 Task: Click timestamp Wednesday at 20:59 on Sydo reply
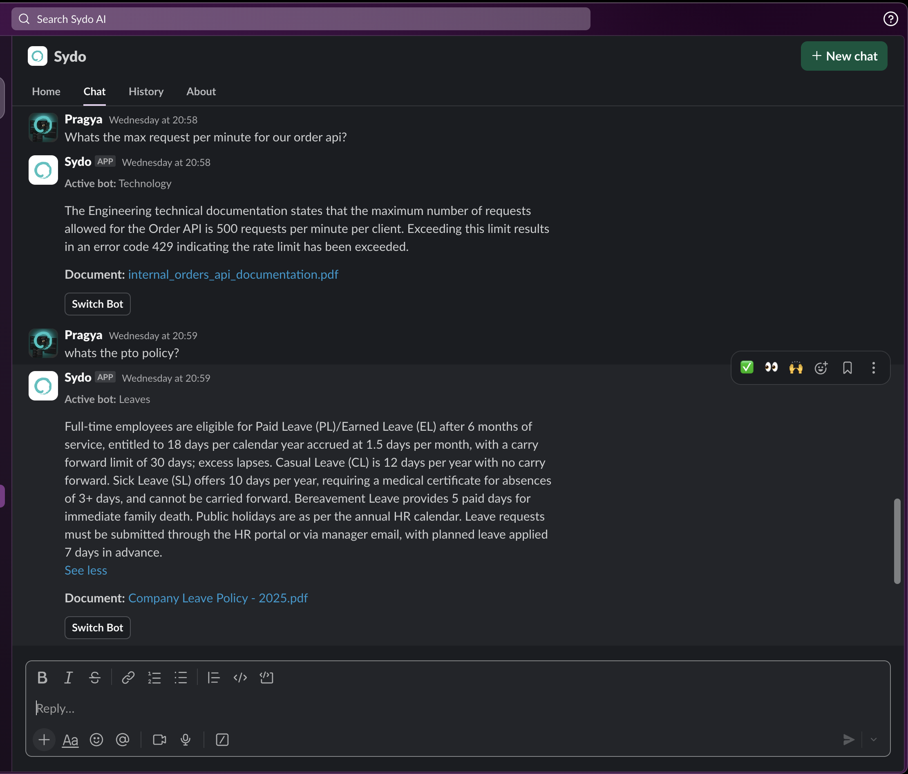(166, 378)
